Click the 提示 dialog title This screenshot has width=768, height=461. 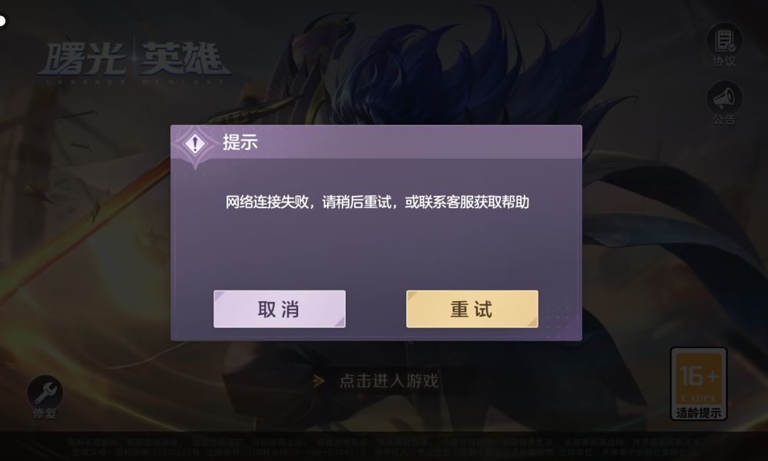(x=240, y=142)
